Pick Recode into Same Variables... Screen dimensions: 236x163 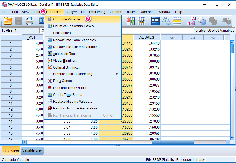point(83,40)
